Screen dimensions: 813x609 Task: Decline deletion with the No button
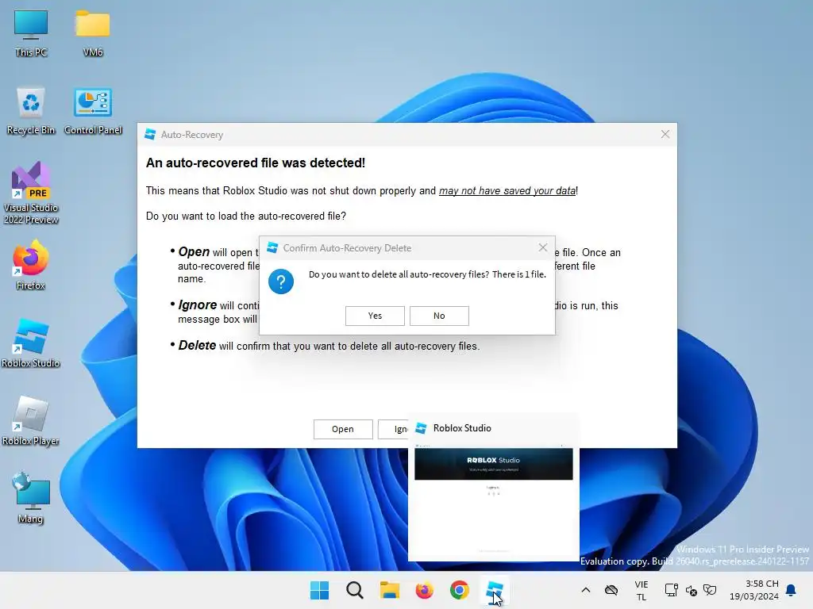(439, 316)
